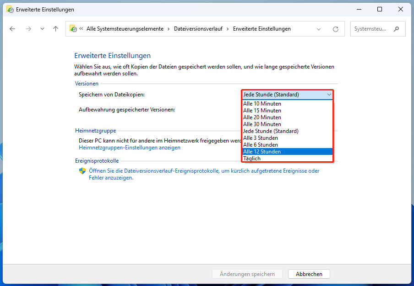
Task: Choose Alle 3 Stunden
Action: click(287, 138)
